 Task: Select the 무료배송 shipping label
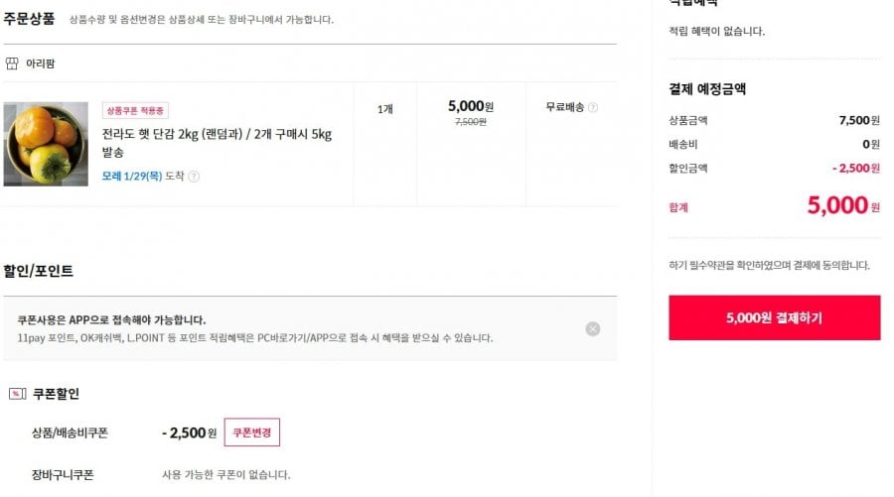(x=565, y=107)
